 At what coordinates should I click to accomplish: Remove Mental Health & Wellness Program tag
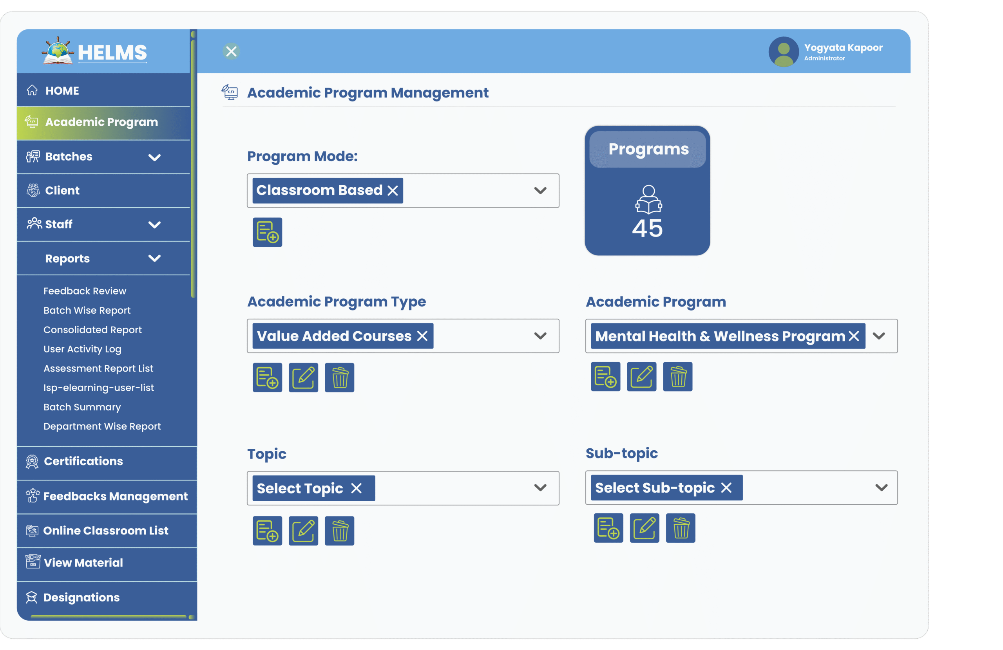pos(854,336)
